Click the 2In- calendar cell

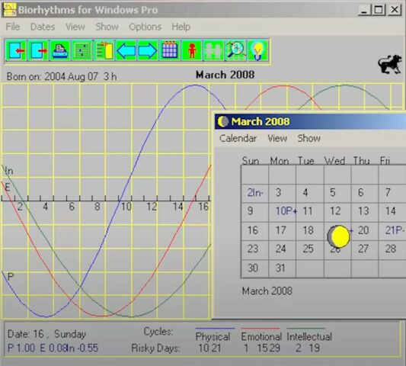coord(255,193)
